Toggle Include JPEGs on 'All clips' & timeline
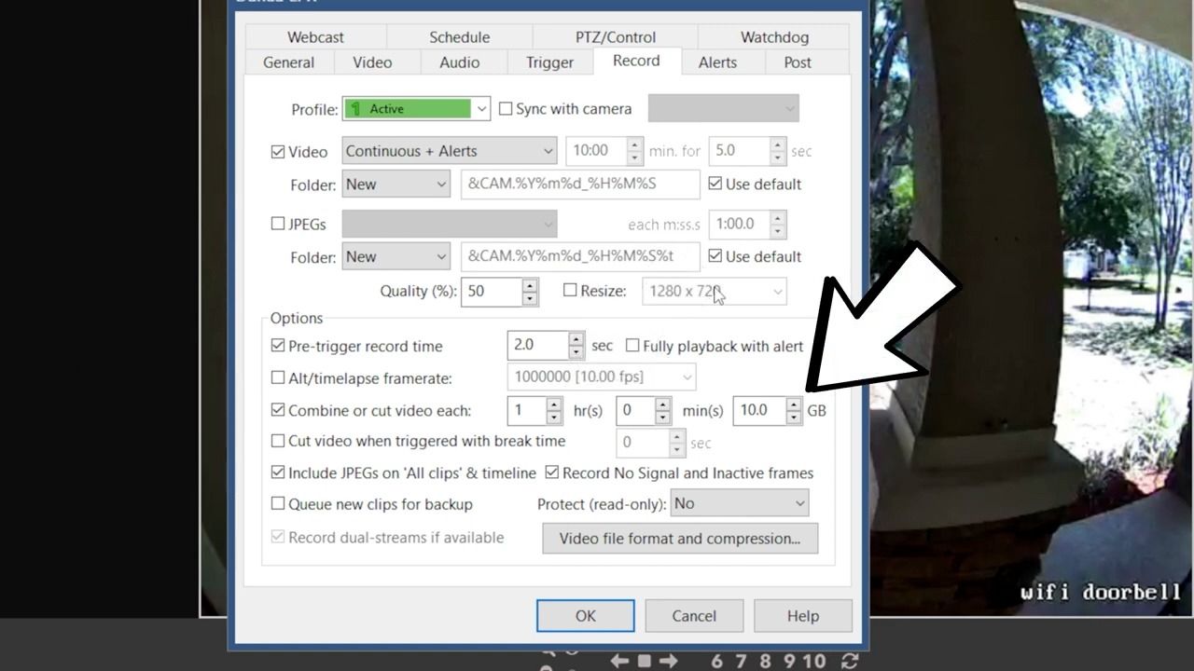Screen dimensions: 1194x671 coord(278,472)
